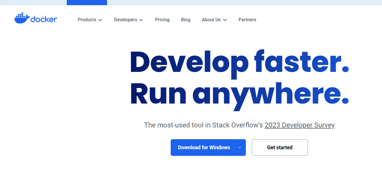Click the Get started button
382x178 pixels.
[x=280, y=147]
